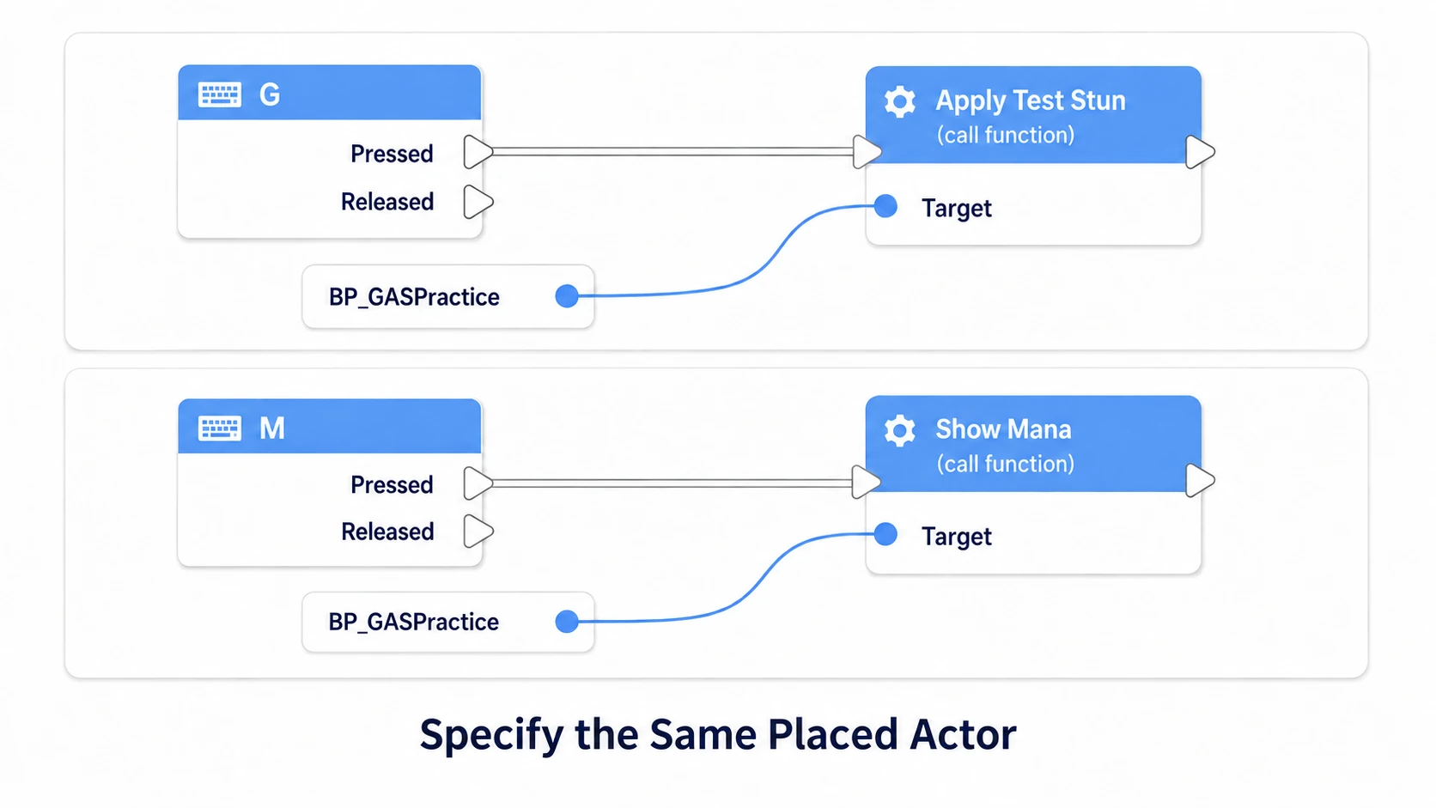Select the Apply Test Stun node title
Viewport: 1436px width, 808px height.
(x=1031, y=100)
